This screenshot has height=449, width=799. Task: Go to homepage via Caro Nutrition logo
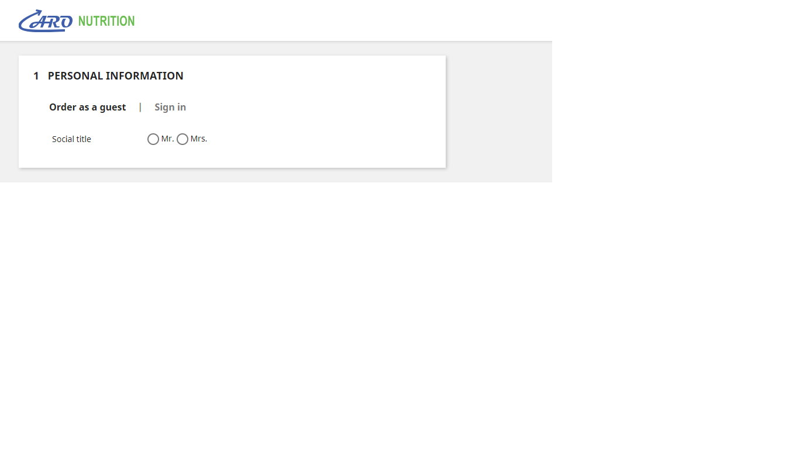(76, 21)
